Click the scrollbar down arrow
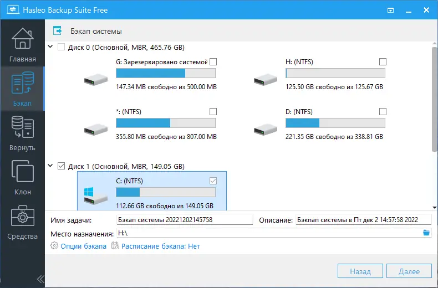Screen dimensions: 438x288 point(434,207)
